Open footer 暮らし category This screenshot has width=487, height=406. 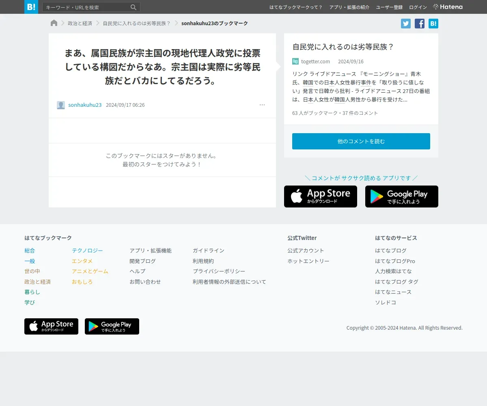click(x=32, y=292)
